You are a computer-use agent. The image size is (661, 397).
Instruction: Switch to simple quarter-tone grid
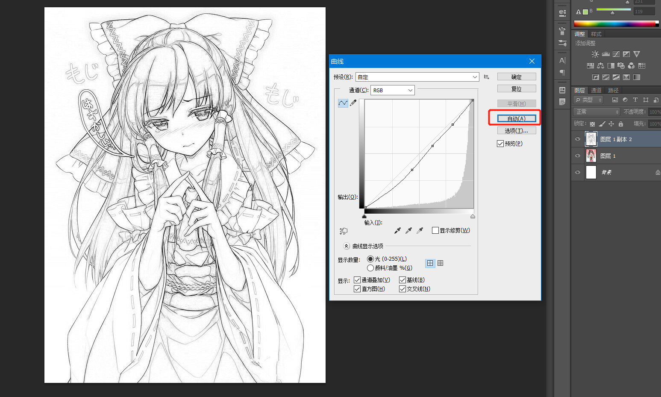click(x=430, y=263)
